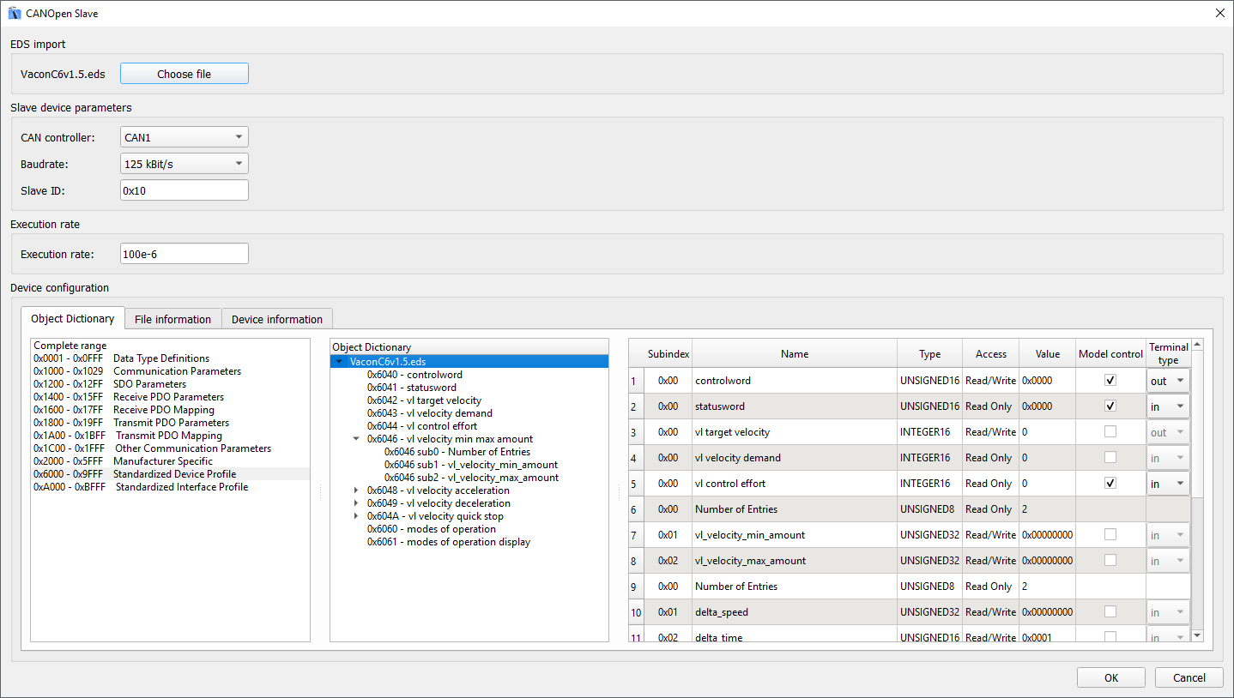The image size is (1234, 698).
Task: Disable Model control for vl control effort
Action: [x=1110, y=483]
